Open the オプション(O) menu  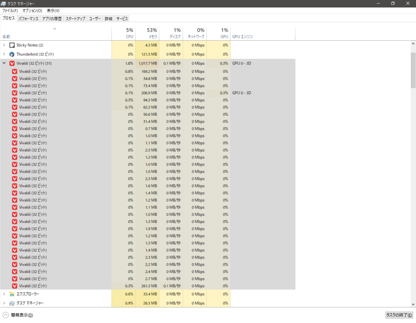(x=32, y=11)
